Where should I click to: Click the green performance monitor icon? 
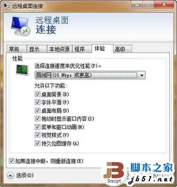22,70
